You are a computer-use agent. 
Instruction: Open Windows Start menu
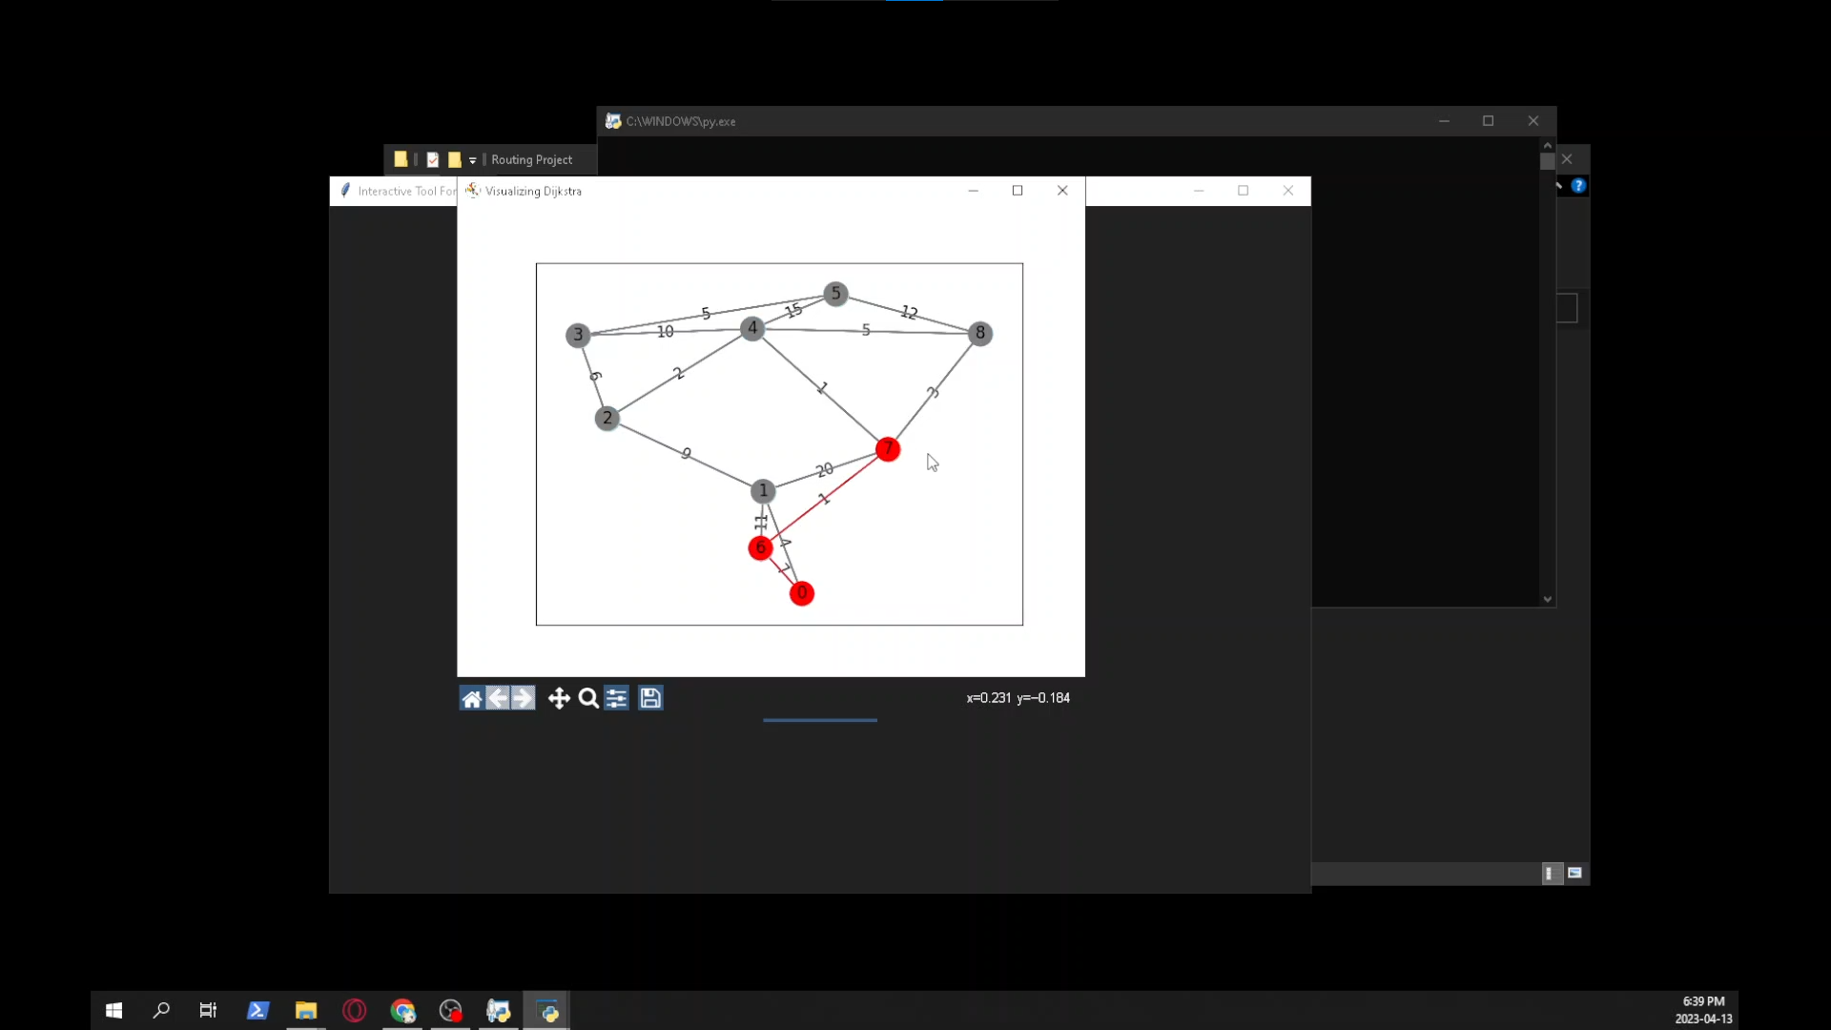coord(113,1011)
